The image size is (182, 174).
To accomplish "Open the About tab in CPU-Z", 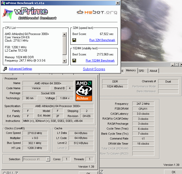I will pyautogui.click(x=153, y=71).
